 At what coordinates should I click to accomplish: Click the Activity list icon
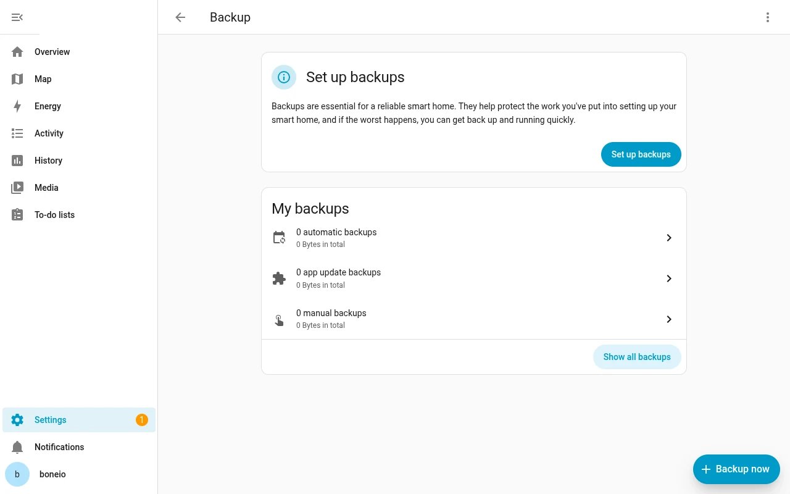point(17,133)
